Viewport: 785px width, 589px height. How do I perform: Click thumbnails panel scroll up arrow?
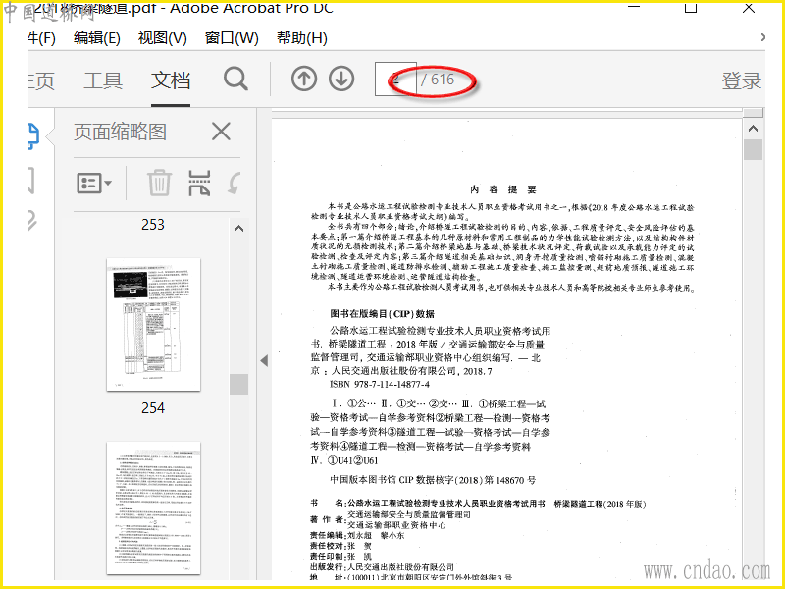(x=238, y=229)
